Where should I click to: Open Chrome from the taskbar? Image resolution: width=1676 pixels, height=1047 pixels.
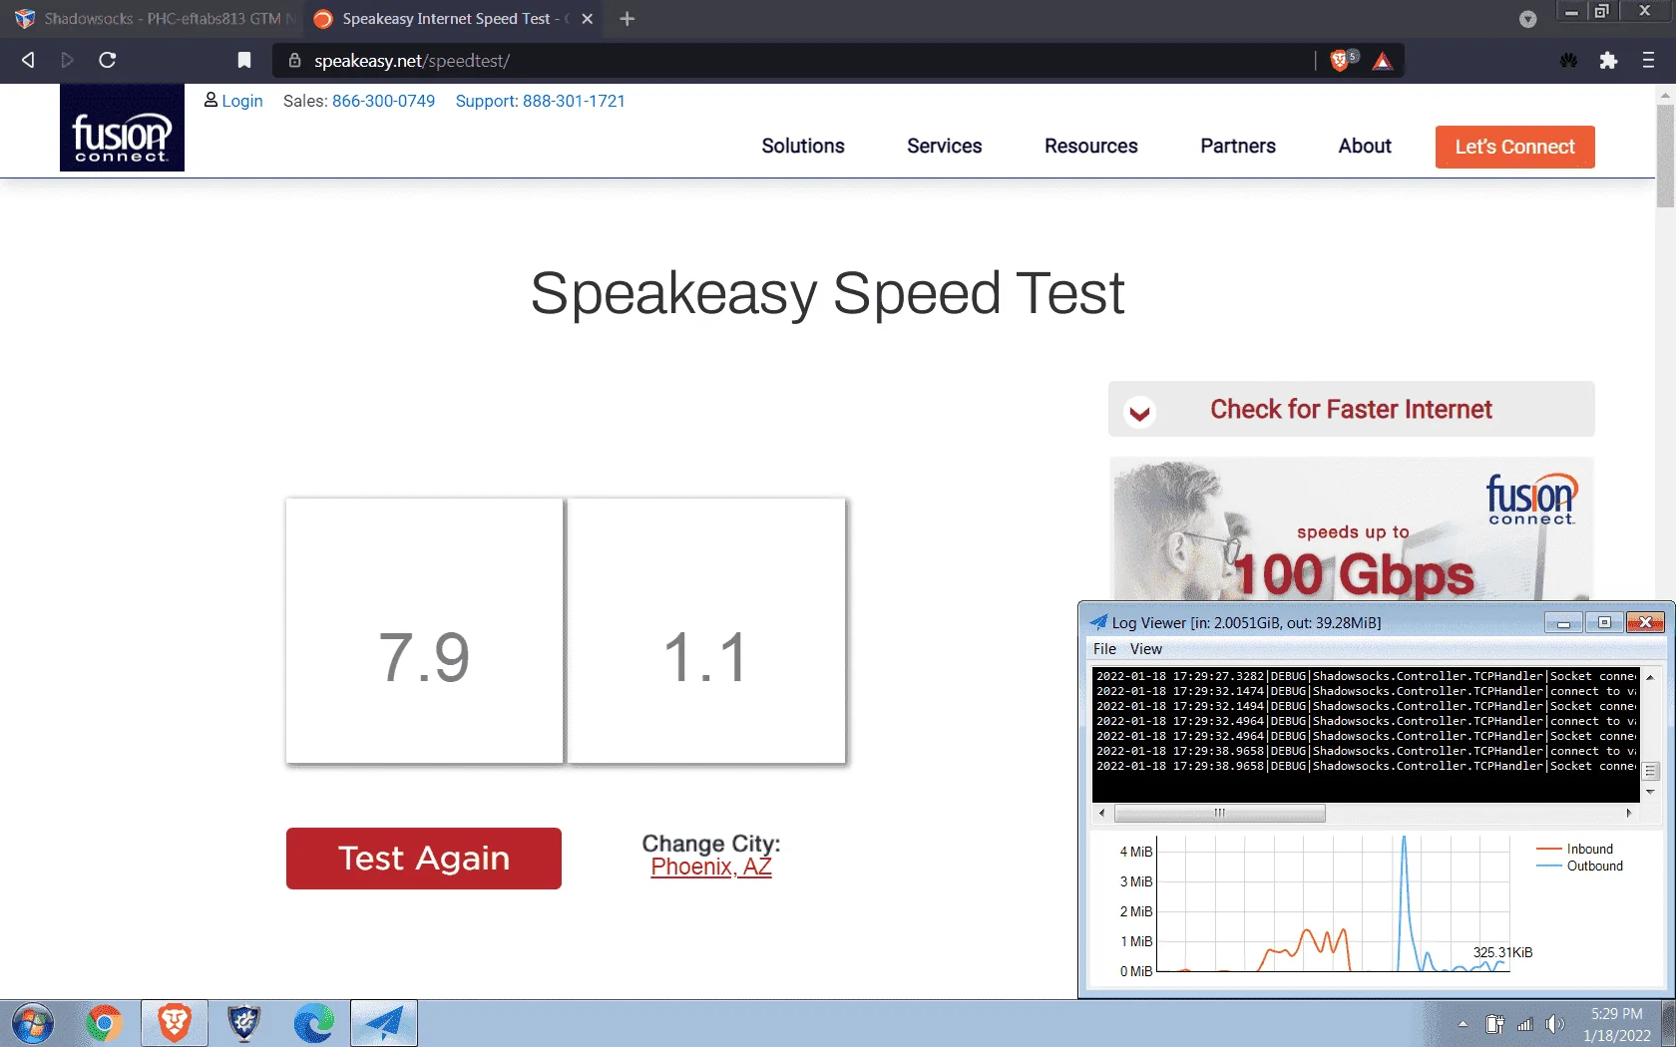pos(104,1023)
